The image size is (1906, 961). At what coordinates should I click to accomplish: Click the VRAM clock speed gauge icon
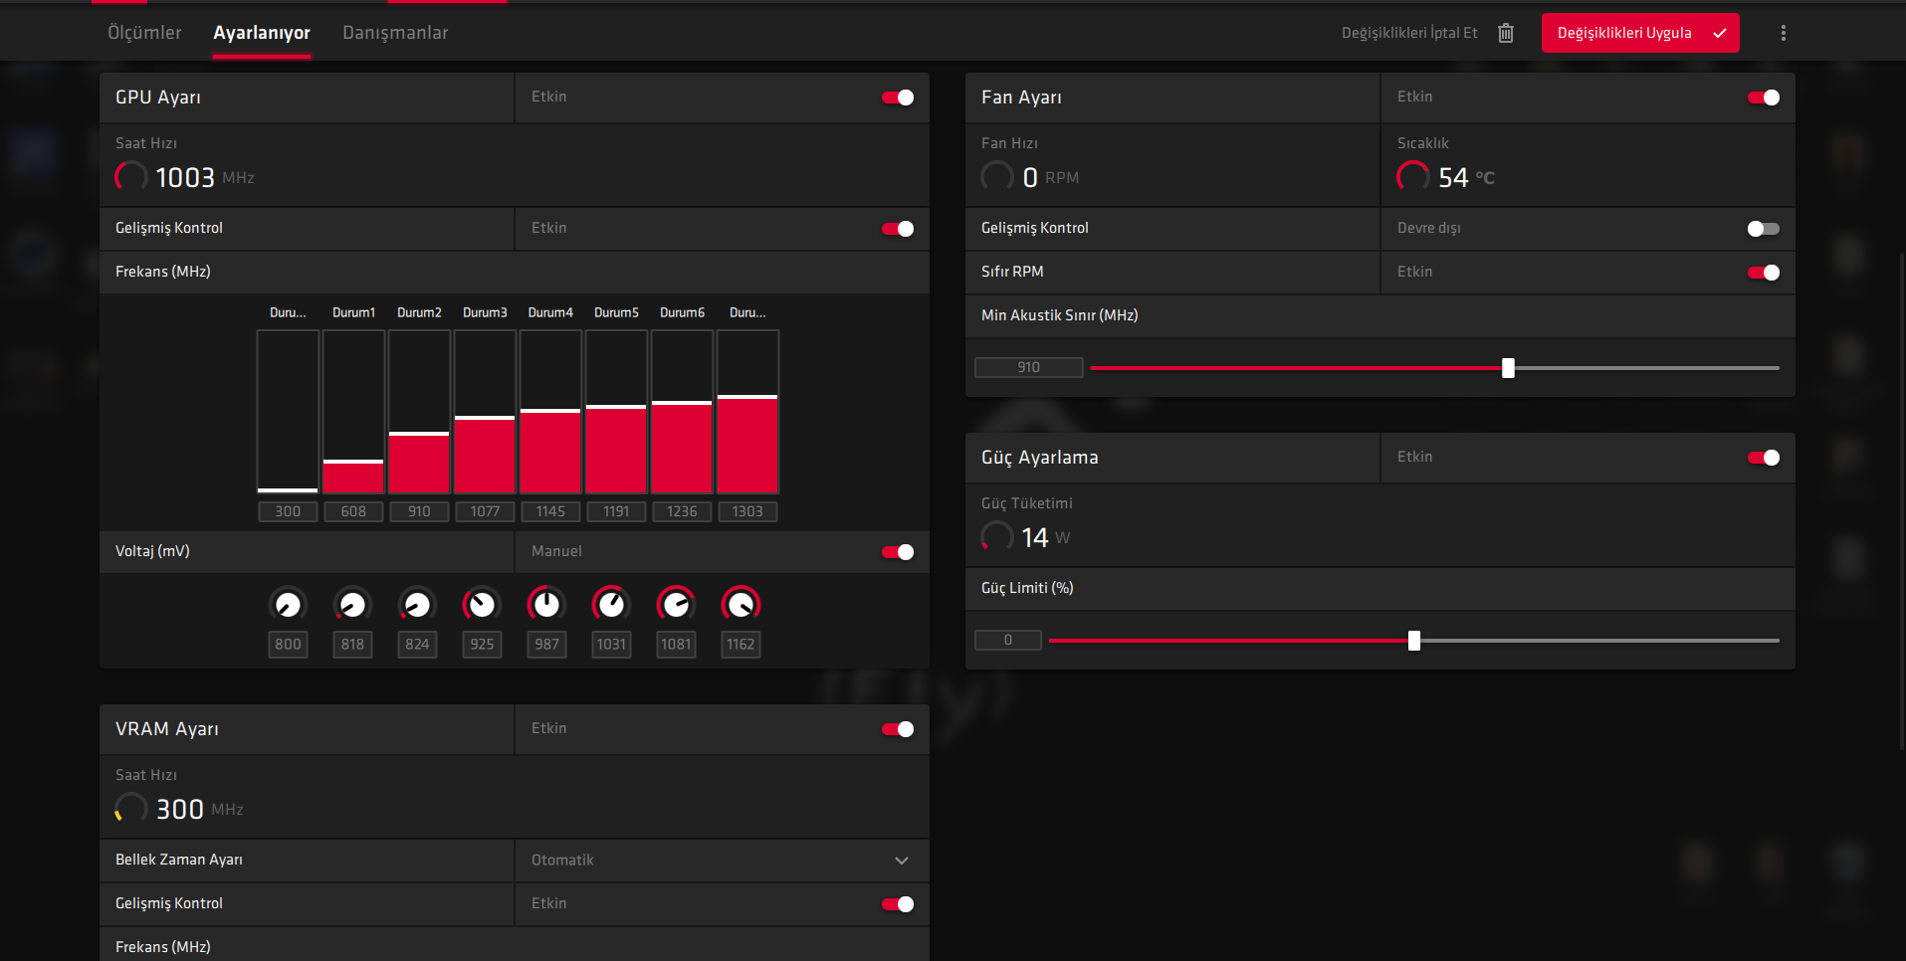pos(131,809)
